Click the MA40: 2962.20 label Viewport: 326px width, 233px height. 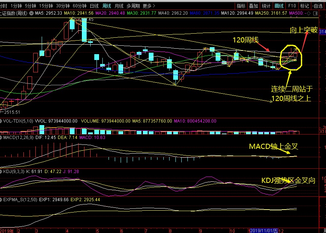click(x=173, y=13)
